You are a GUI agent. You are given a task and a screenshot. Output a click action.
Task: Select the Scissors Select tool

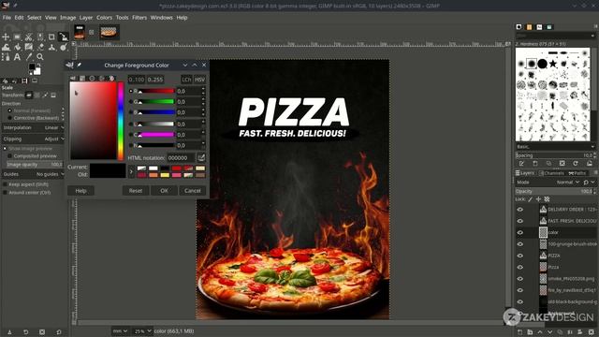click(x=29, y=37)
